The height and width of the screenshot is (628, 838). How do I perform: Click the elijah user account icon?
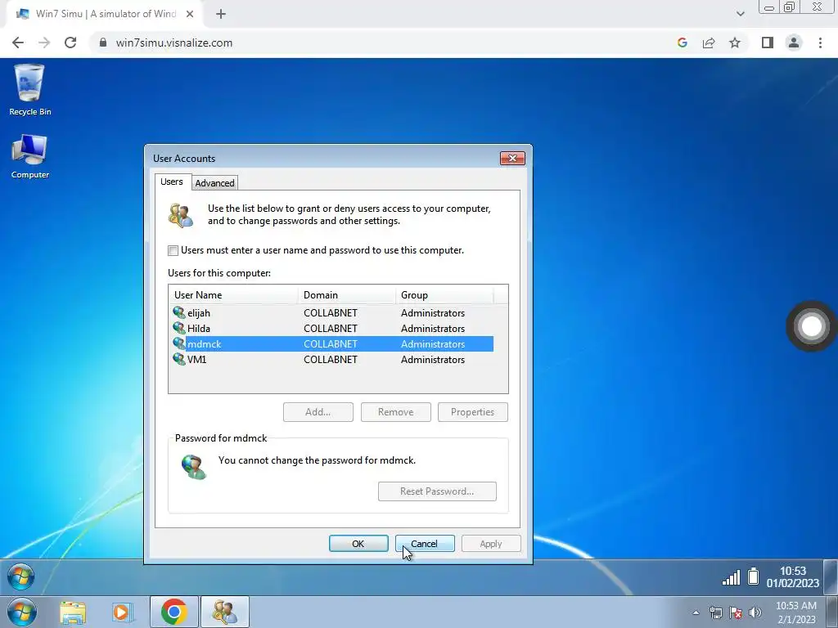(x=179, y=312)
